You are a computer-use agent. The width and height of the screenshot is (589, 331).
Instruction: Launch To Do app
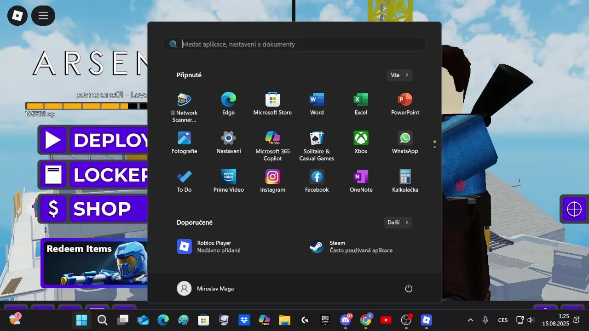click(184, 181)
